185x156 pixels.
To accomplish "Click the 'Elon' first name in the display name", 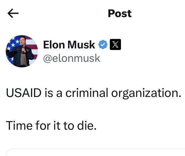I will pyautogui.click(x=54, y=45).
